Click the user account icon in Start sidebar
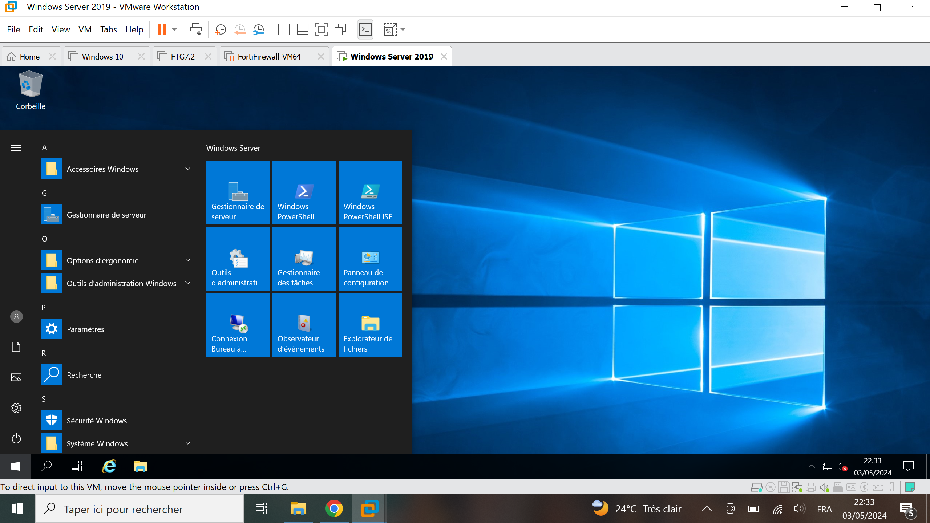930x523 pixels. 16,317
